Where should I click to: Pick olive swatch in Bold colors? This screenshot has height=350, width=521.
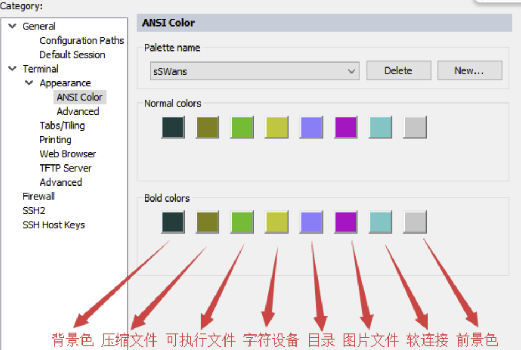(207, 222)
